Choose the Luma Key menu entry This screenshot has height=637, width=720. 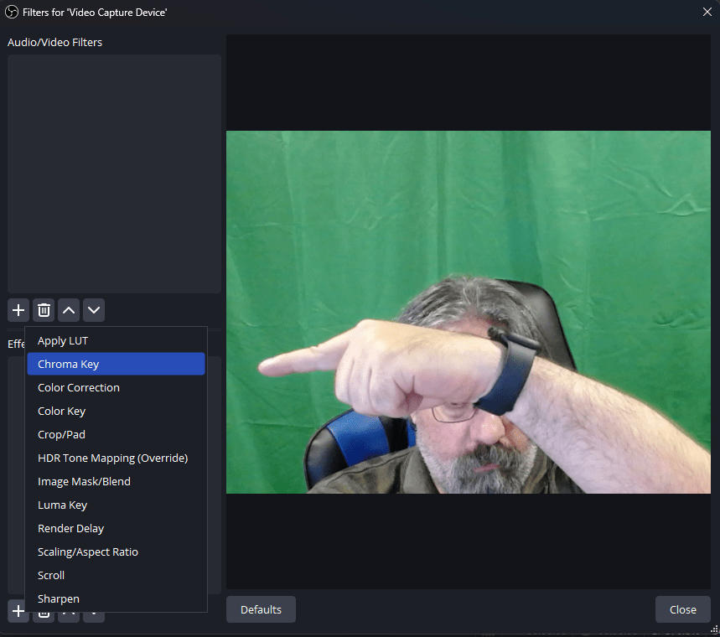(62, 505)
